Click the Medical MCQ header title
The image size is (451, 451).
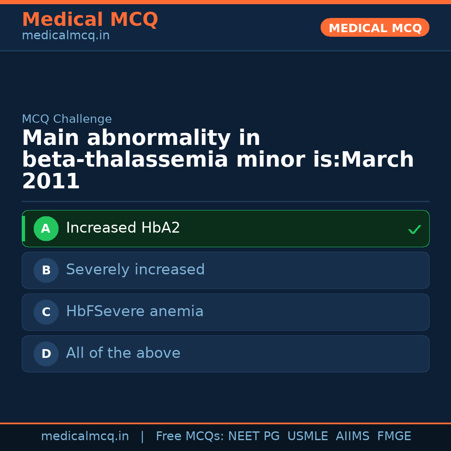[90, 20]
